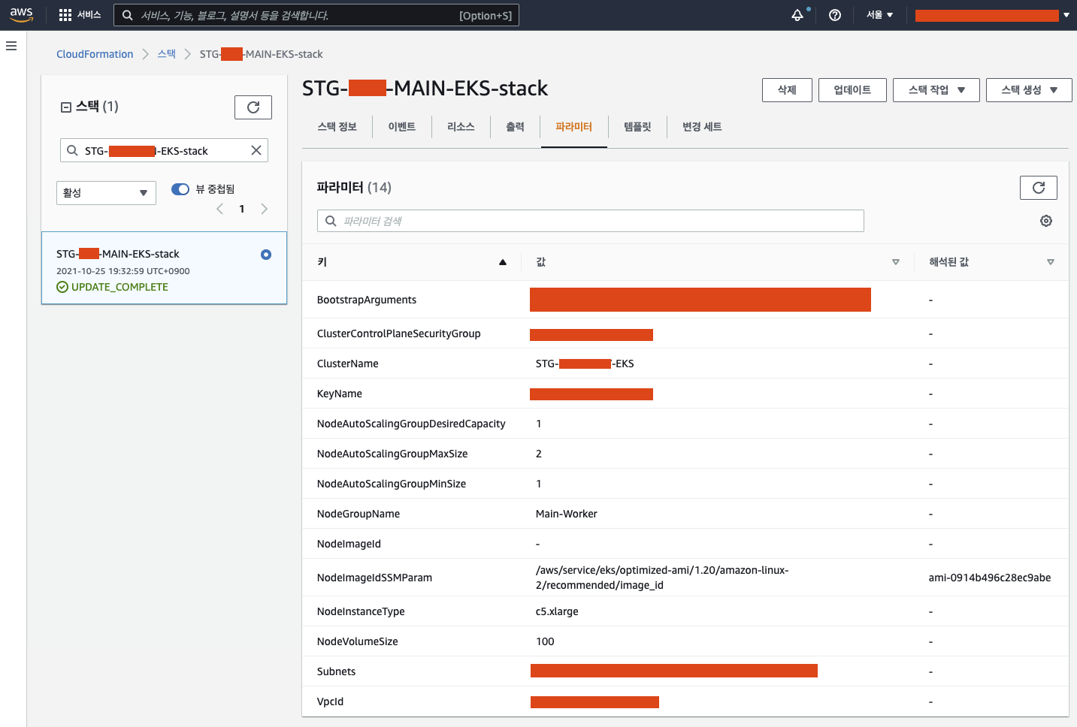Viewport: 1077px width, 727px height.
Task: Focus the stack name filter field
Action: 164,150
